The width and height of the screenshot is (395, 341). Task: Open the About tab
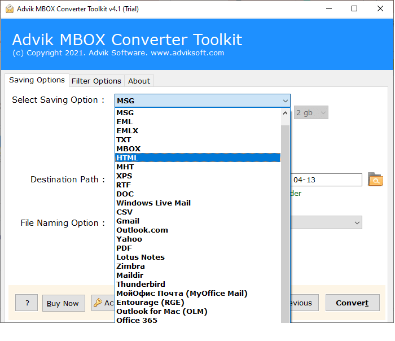tap(139, 81)
